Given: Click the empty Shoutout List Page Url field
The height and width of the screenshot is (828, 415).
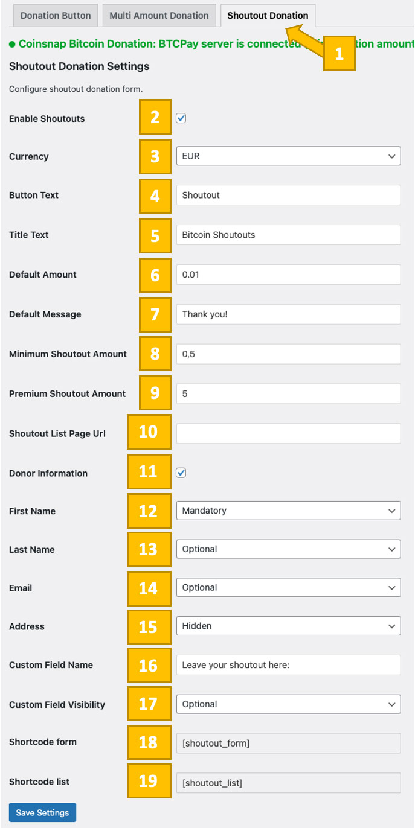Looking at the screenshot, I should [x=288, y=433].
